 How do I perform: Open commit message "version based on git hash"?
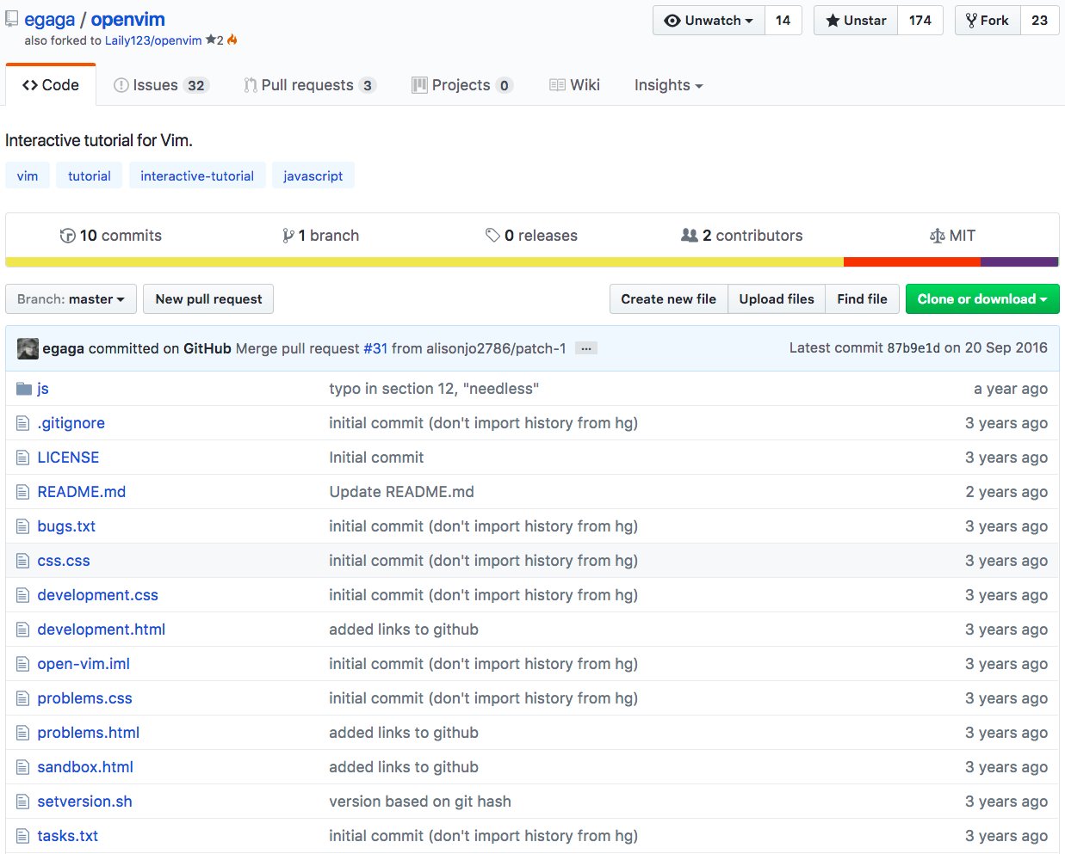[x=420, y=802]
